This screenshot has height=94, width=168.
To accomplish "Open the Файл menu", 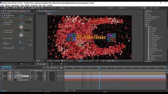I will (2, 5).
